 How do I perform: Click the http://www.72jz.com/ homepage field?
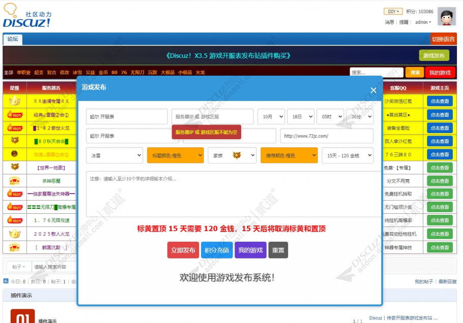(327, 136)
